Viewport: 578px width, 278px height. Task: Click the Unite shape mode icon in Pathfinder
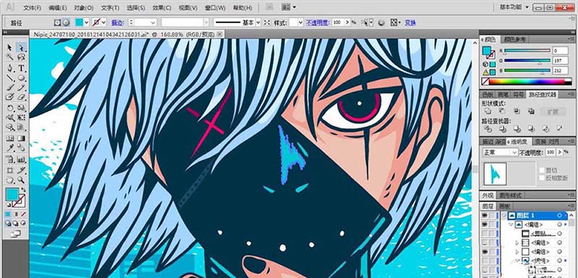pos(488,110)
